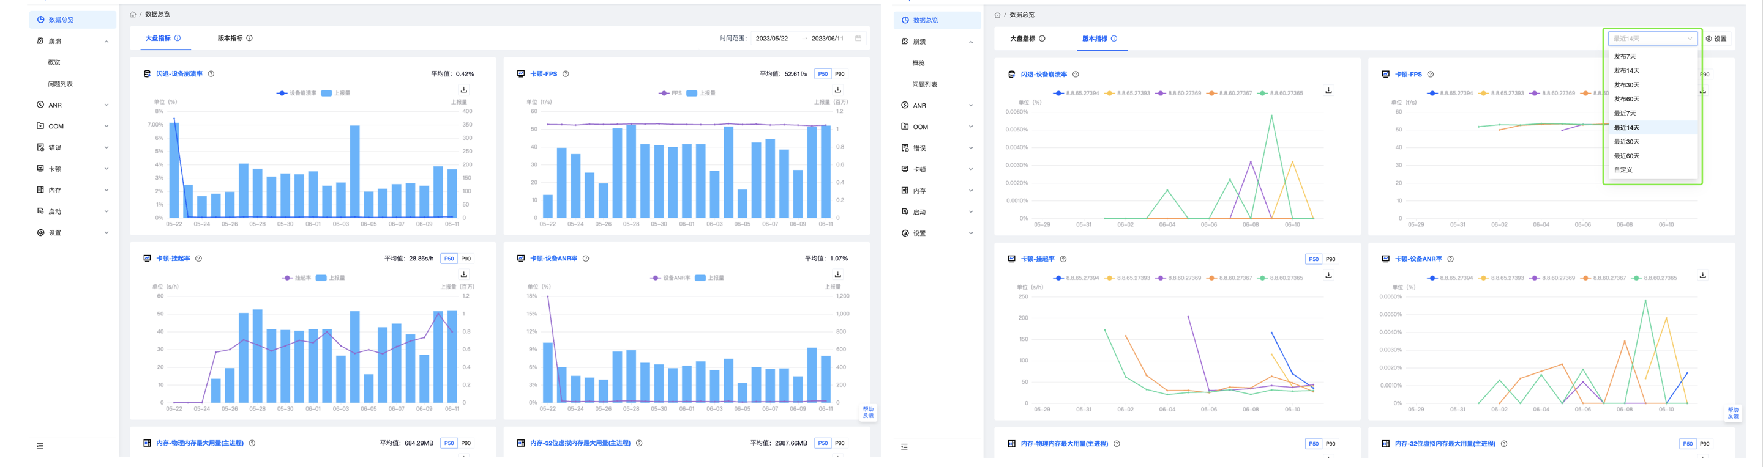Select P50 on the 卡顿-FPS card in 大盘指标 view
This screenshot has height=467, width=1763.
(x=823, y=74)
